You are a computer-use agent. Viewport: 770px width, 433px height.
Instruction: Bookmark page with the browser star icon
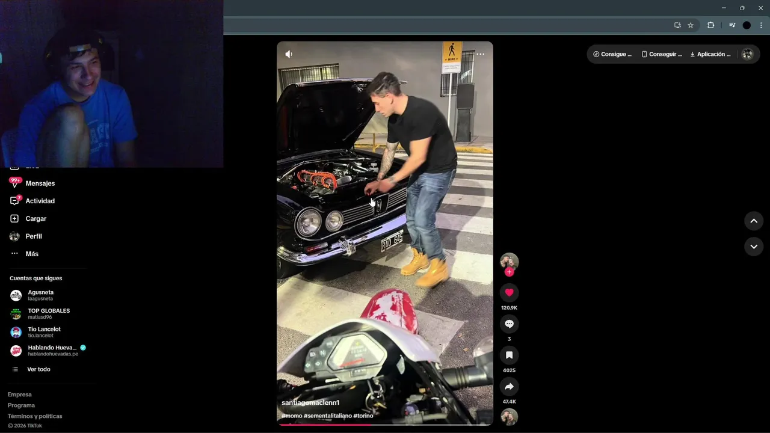tap(691, 25)
